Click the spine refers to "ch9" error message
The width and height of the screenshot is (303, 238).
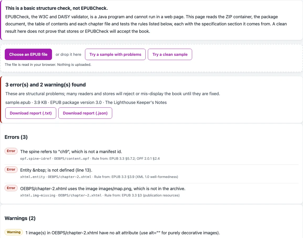point(71,152)
